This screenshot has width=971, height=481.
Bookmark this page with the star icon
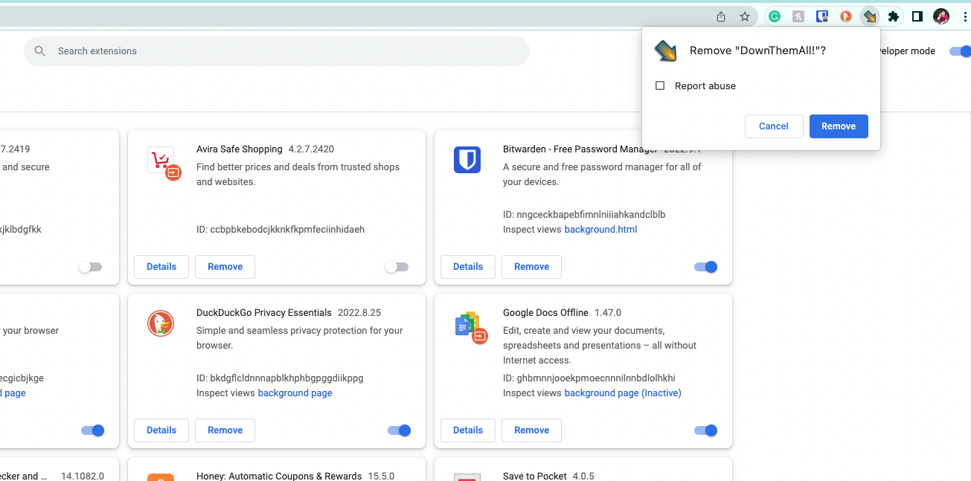tap(744, 16)
